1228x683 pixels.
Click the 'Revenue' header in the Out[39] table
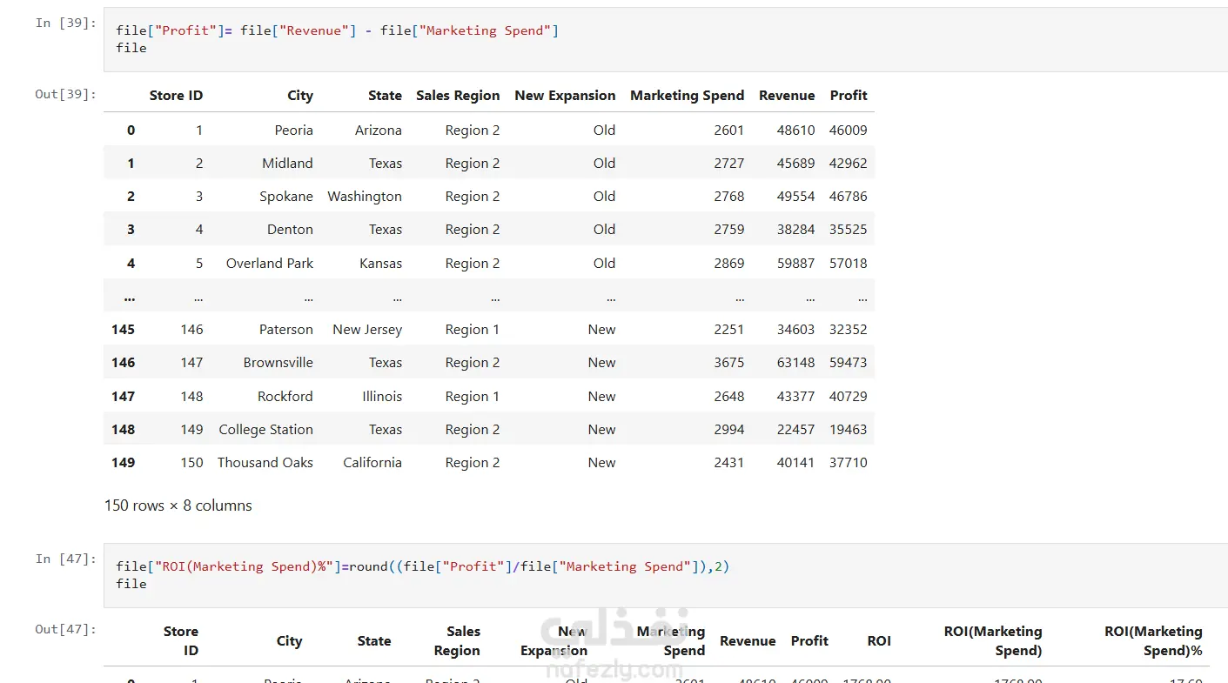click(787, 96)
